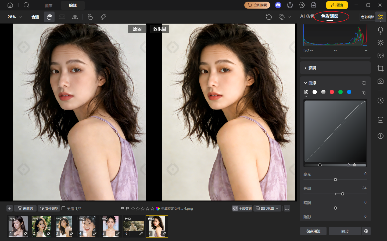Select the hand pan tool
This screenshot has height=241, width=387.
49,17
